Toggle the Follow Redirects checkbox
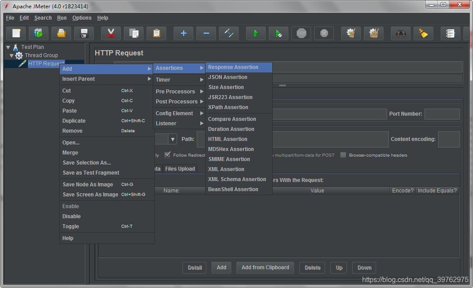Viewport: 473px width, 288px height. (x=168, y=155)
